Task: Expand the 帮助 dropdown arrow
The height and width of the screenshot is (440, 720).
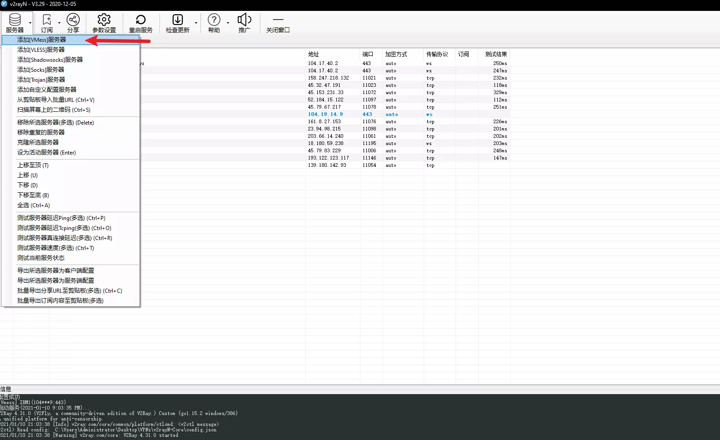Action: (x=228, y=23)
